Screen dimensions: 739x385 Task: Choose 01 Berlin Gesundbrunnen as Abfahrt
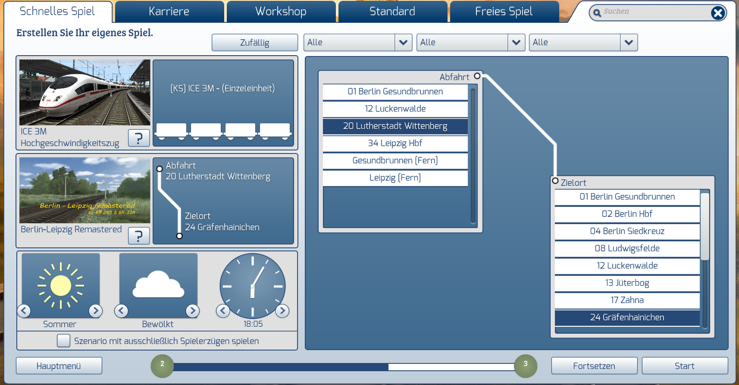coord(395,91)
